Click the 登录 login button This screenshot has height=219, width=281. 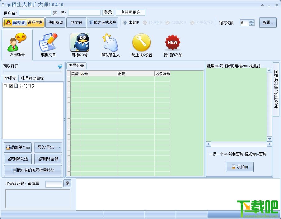point(108,12)
